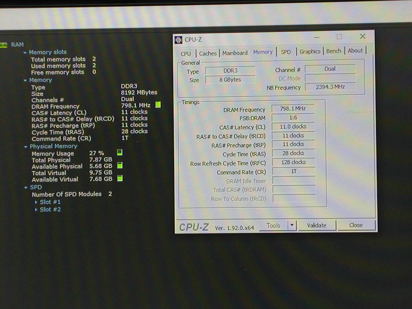412x309 pixels.
Task: Click the 'Channels #' row in left panel
Action: [82, 100]
